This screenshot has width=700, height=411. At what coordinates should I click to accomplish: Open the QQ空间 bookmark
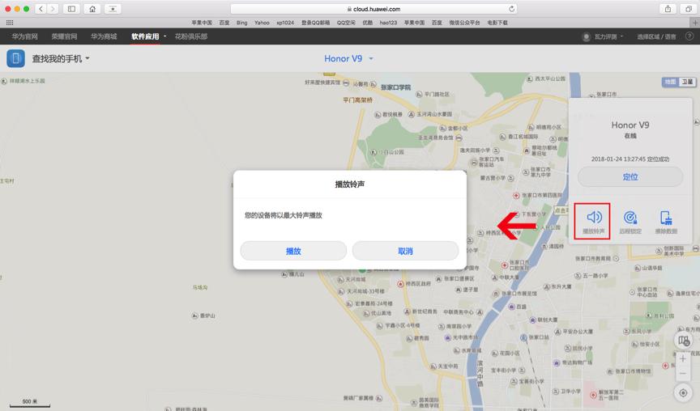(x=346, y=23)
